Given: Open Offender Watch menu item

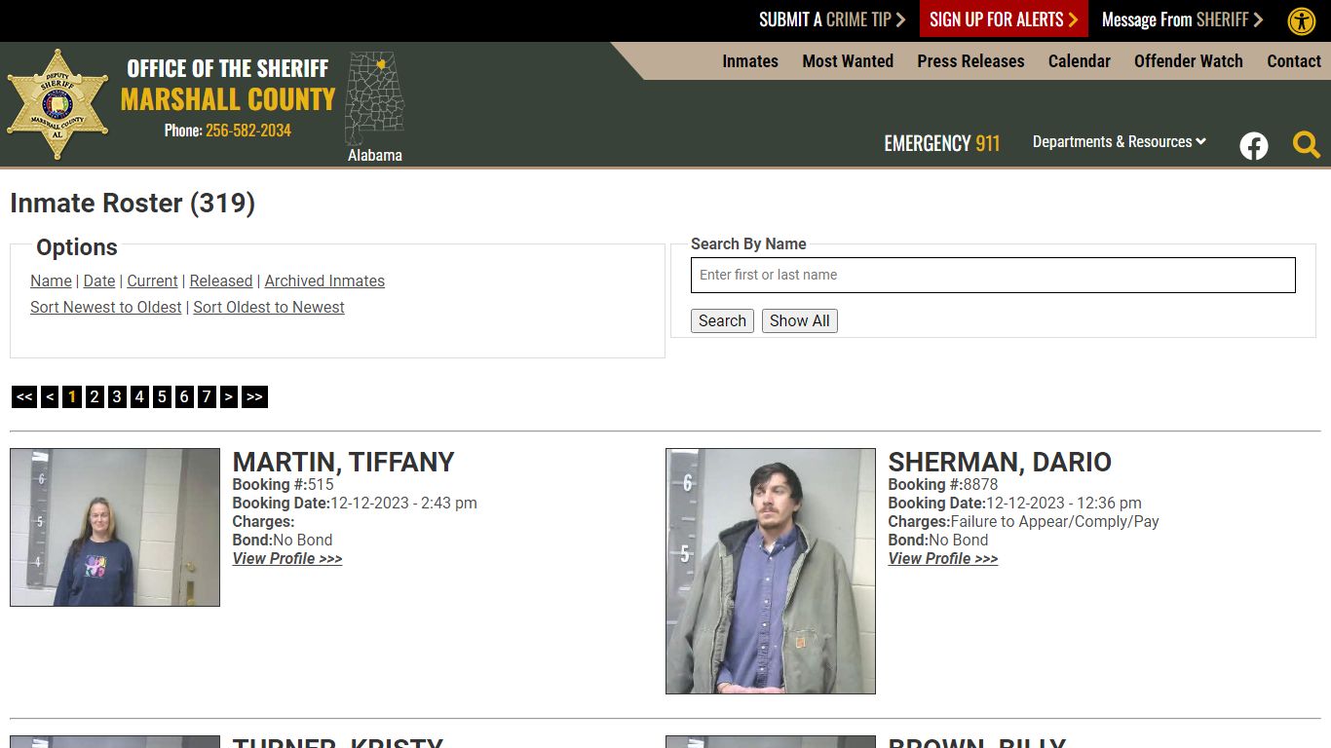Looking at the screenshot, I should coord(1189,60).
